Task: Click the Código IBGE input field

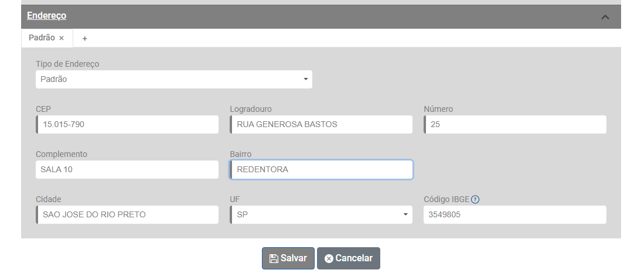Action: 514,214
